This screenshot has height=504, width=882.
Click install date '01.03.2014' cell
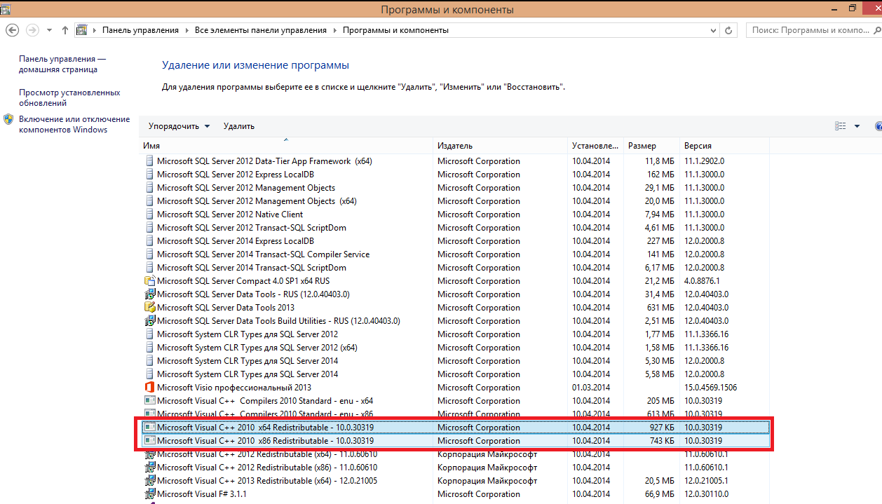click(x=591, y=388)
